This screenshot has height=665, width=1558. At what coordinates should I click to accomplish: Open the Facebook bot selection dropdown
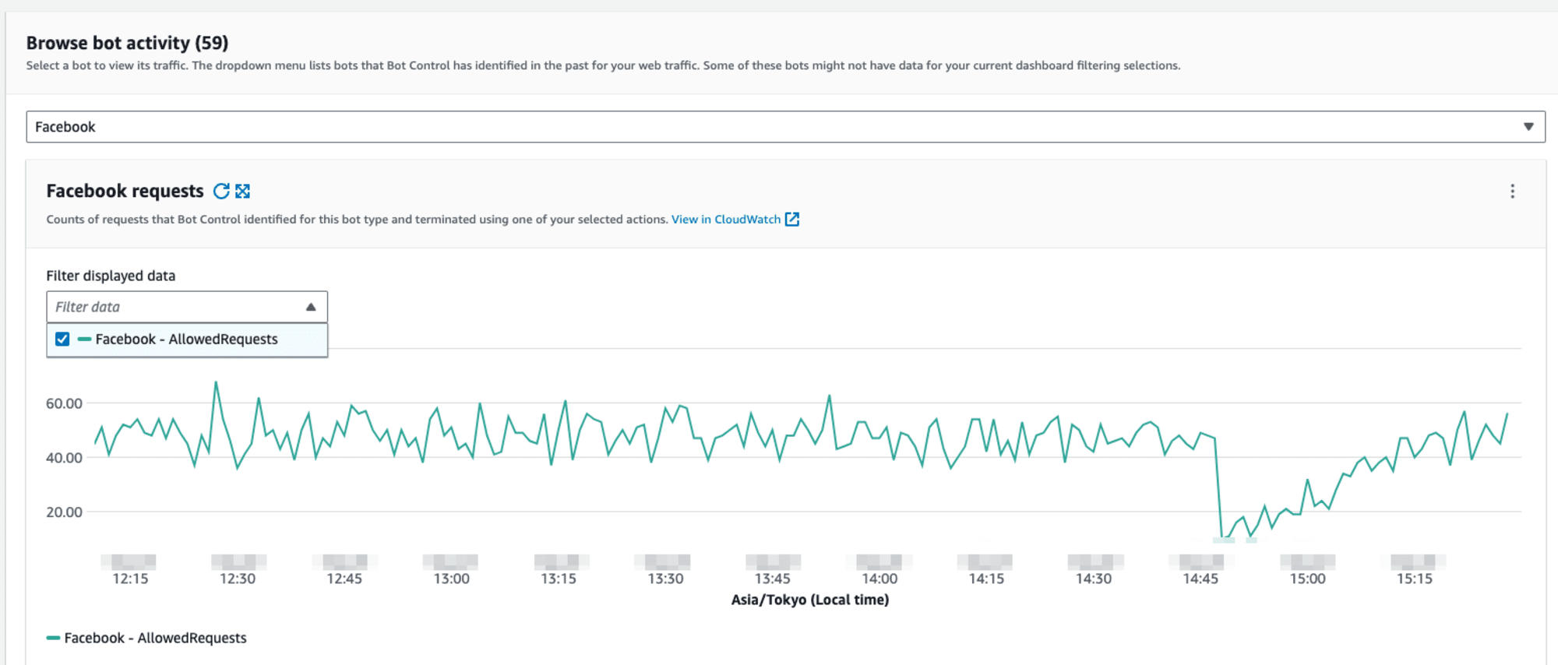click(785, 127)
